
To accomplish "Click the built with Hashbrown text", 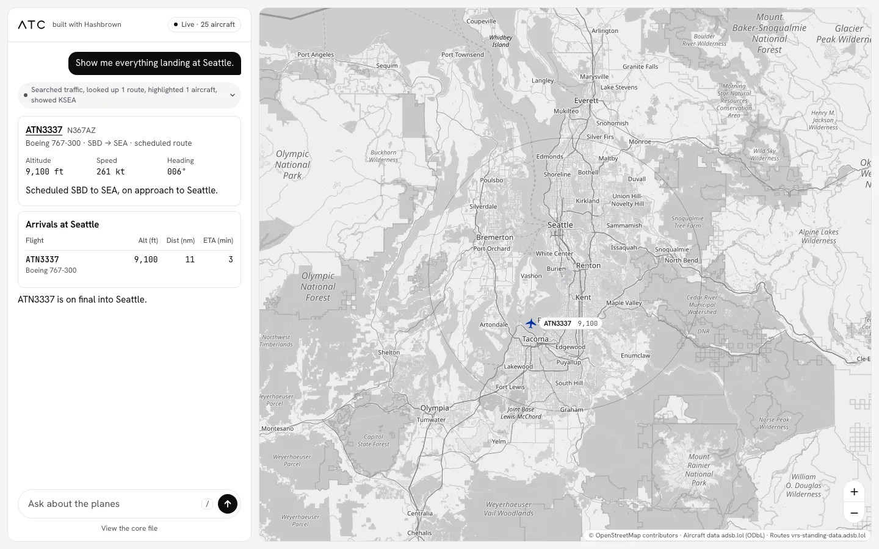I will click(87, 24).
